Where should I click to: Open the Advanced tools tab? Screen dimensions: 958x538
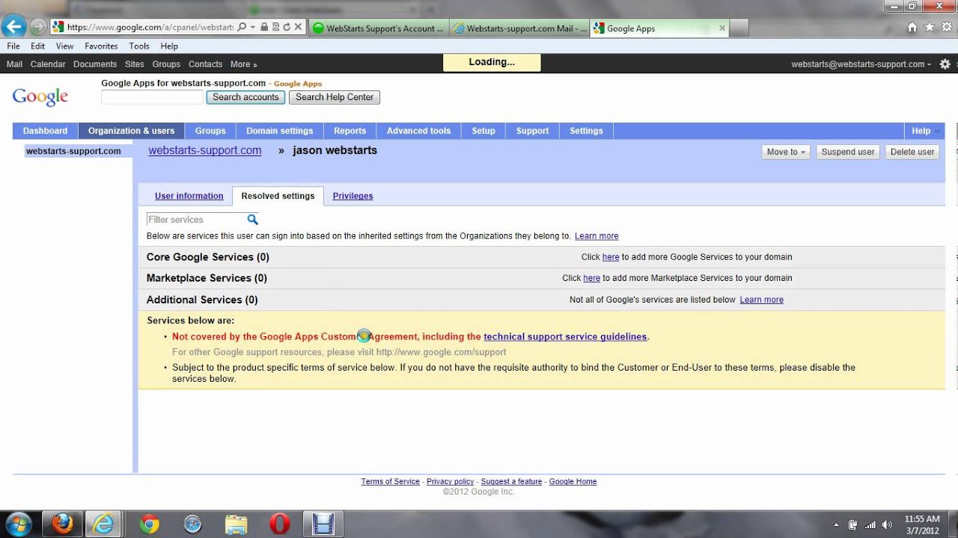[419, 131]
